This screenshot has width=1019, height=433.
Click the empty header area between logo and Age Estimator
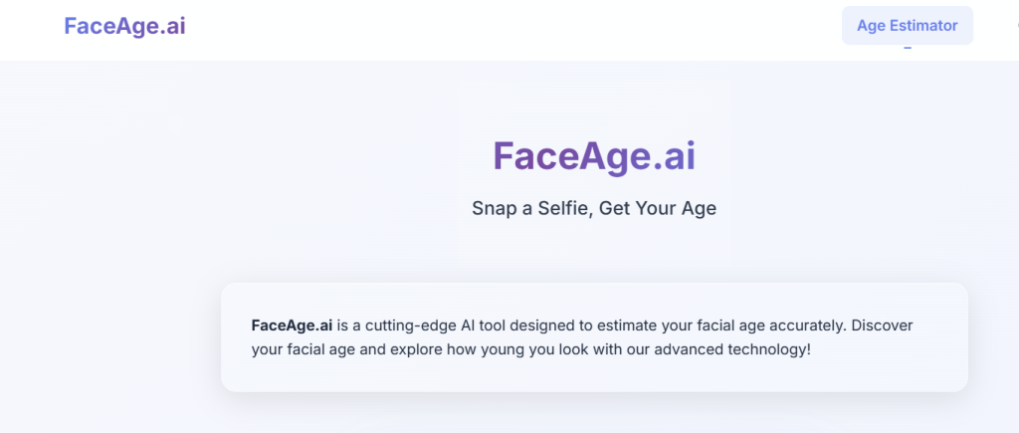498,26
